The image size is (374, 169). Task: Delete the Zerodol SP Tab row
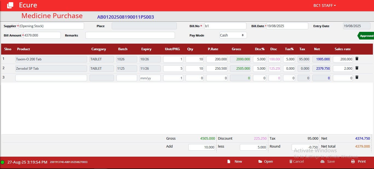357,68
